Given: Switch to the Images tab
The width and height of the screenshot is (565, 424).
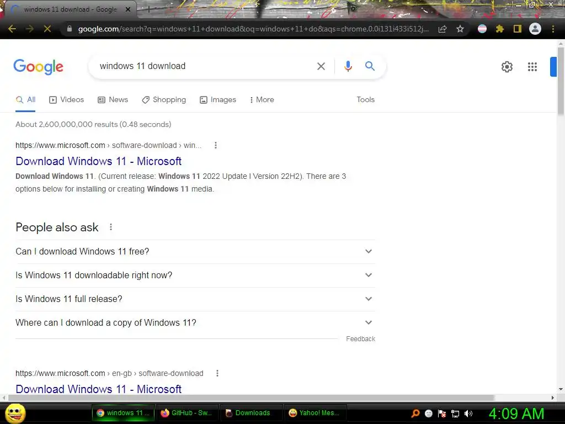Looking at the screenshot, I should (218, 99).
